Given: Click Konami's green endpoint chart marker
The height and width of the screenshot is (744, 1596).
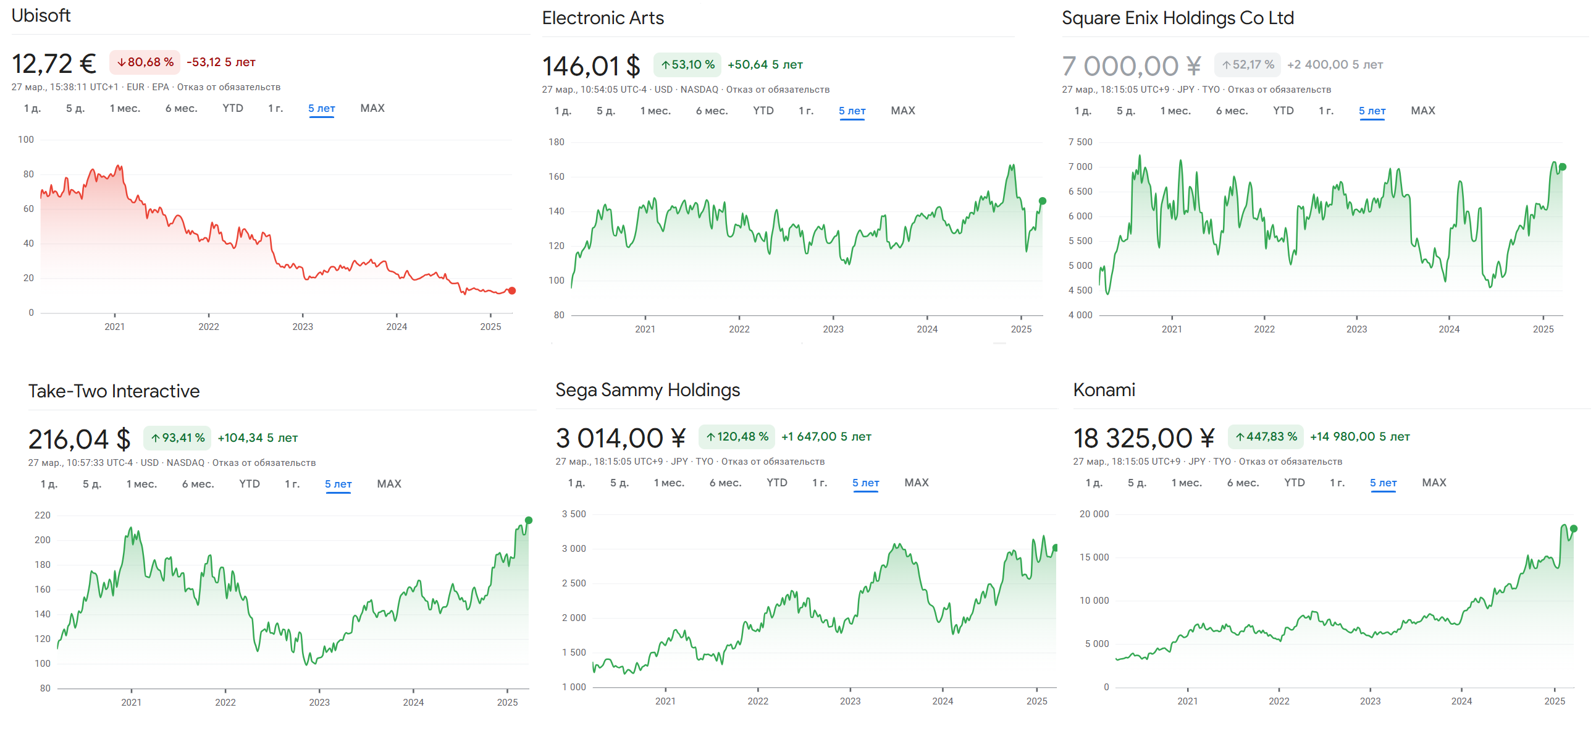Looking at the screenshot, I should pos(1574,529).
